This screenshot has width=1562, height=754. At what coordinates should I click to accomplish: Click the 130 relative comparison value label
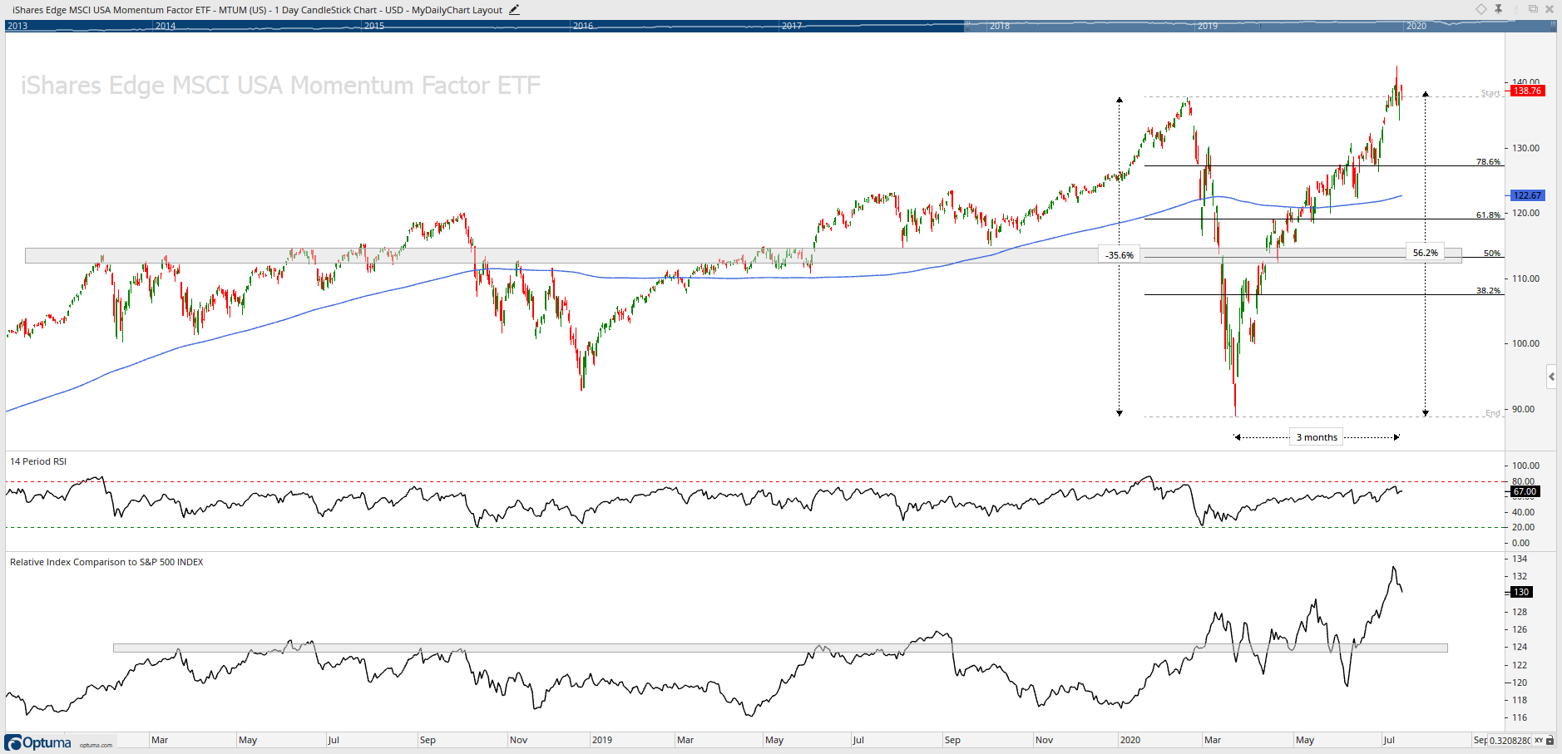tap(1521, 592)
